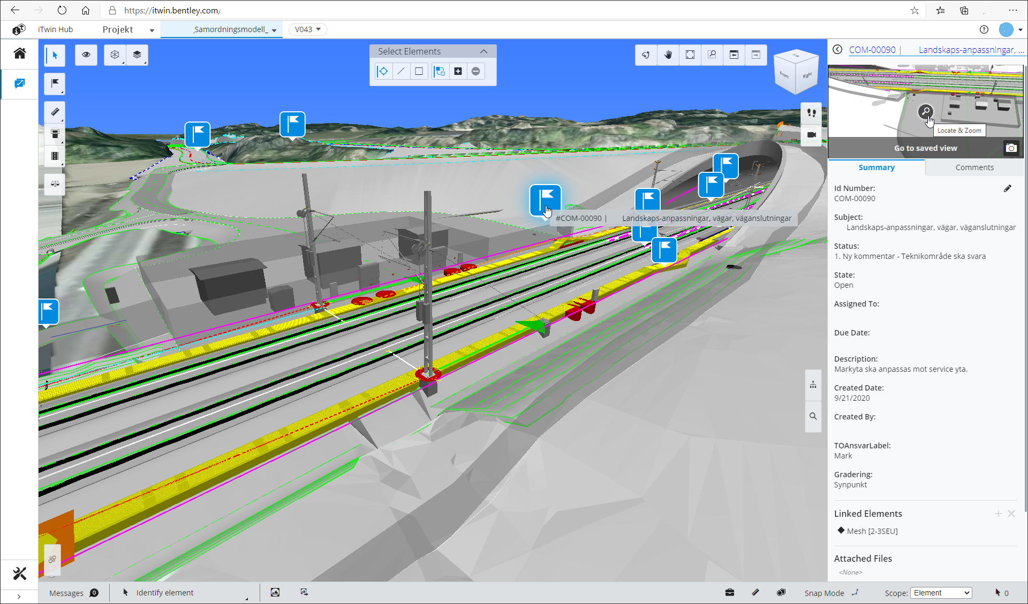Activate the walk footsteps tool
This screenshot has height=604, width=1028.
tap(811, 113)
